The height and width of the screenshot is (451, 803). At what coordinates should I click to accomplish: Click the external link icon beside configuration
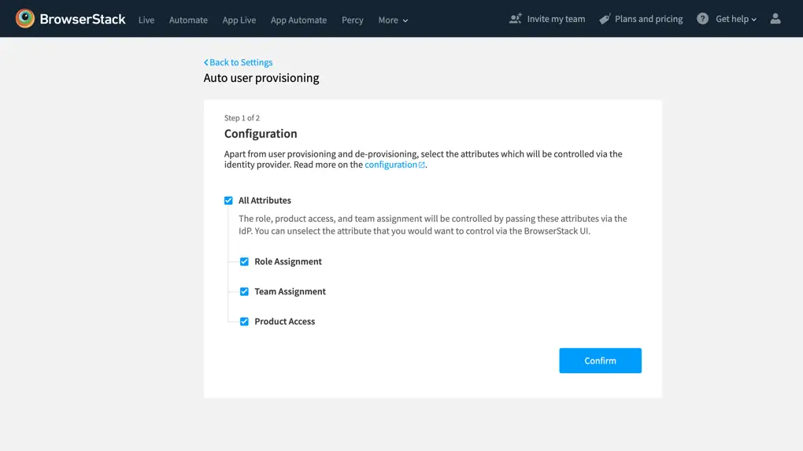422,165
